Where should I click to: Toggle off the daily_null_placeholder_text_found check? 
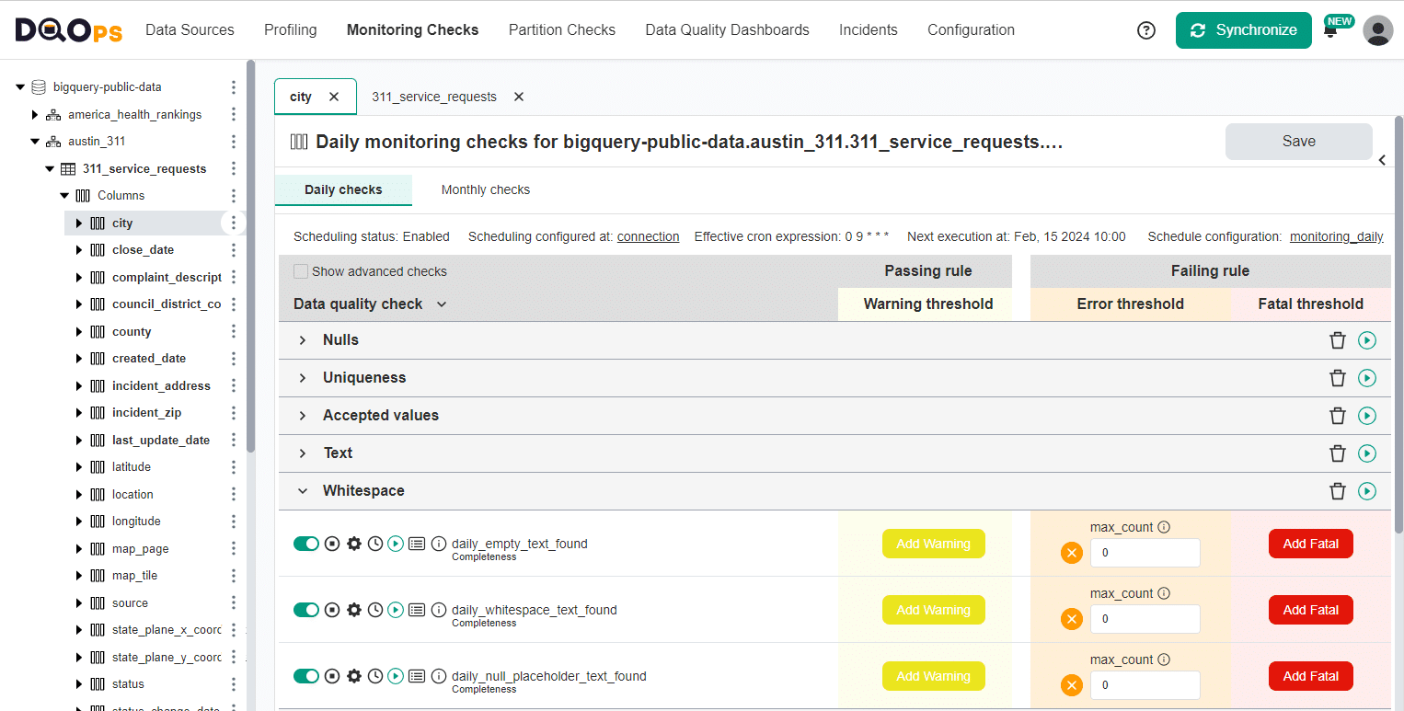point(305,676)
